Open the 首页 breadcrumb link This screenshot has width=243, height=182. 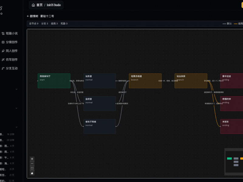pyautogui.click(x=39, y=5)
